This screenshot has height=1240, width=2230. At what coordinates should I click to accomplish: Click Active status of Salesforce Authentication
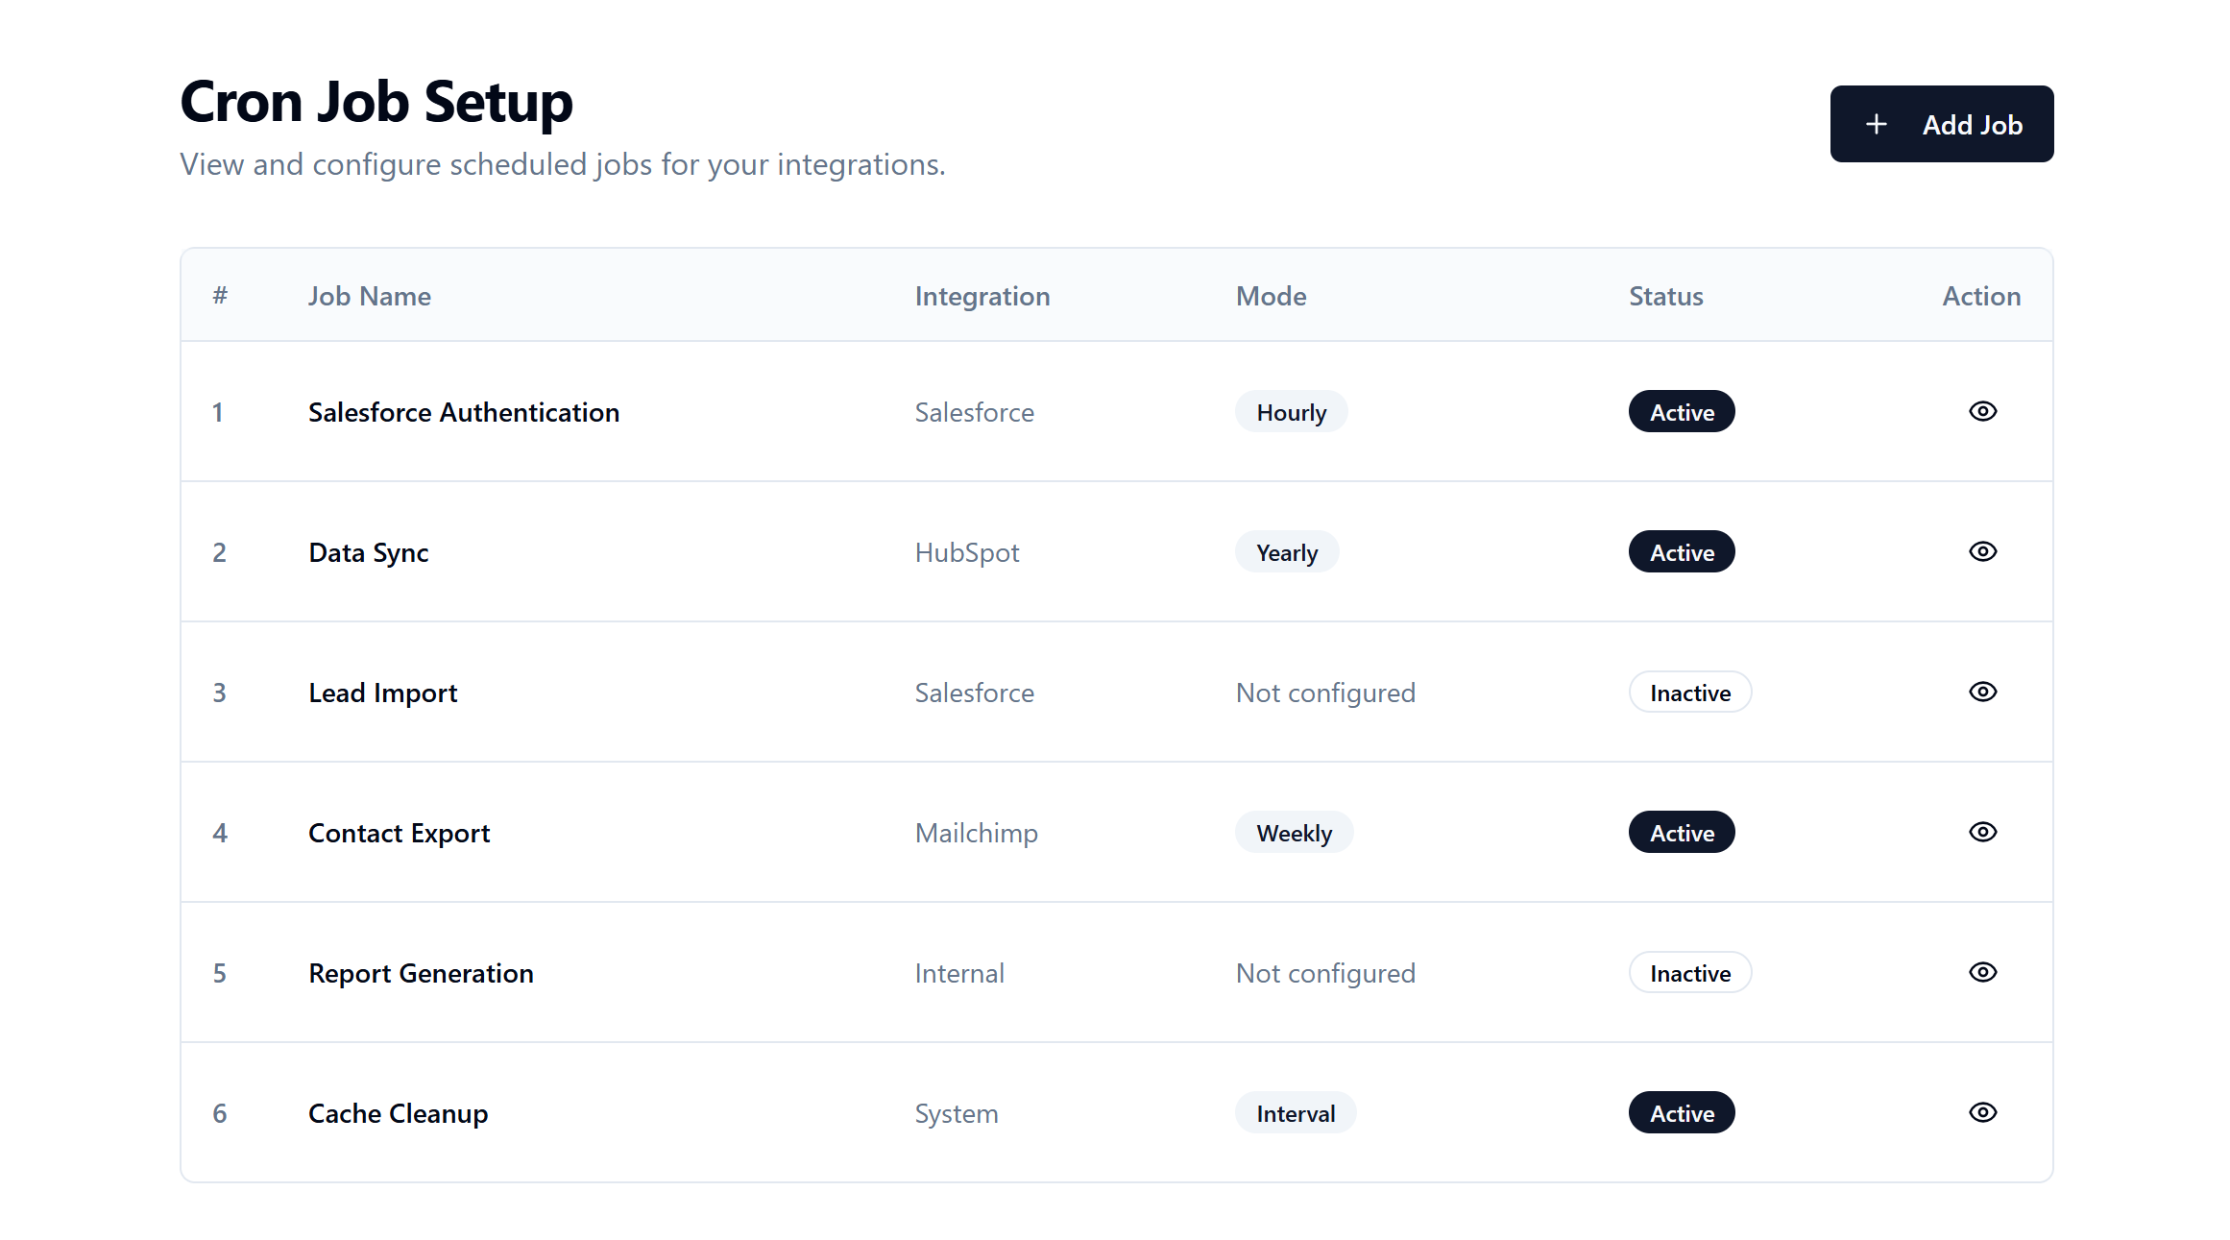1682,412
